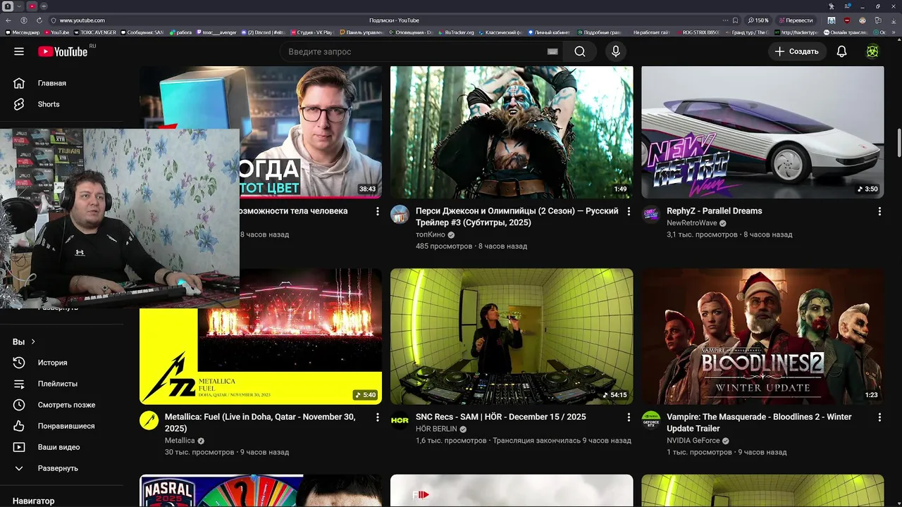Click the топКино channel avatar
902x507 pixels.
click(400, 214)
